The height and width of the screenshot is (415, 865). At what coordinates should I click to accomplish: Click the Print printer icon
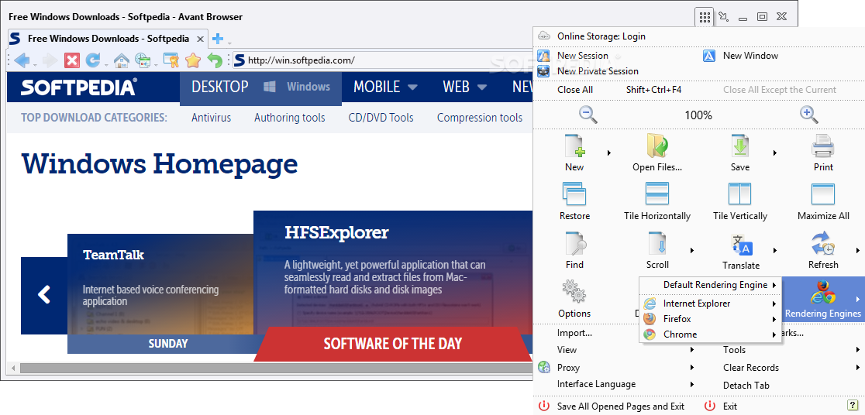point(823,146)
